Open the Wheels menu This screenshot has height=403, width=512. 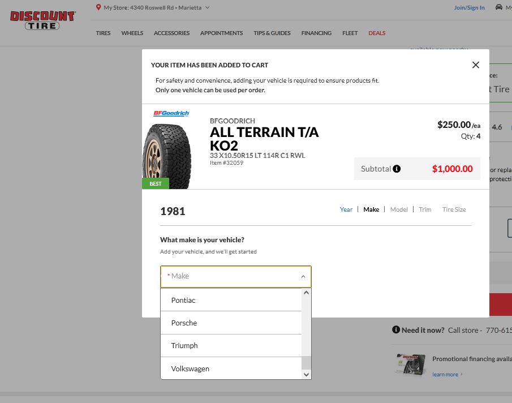click(132, 33)
